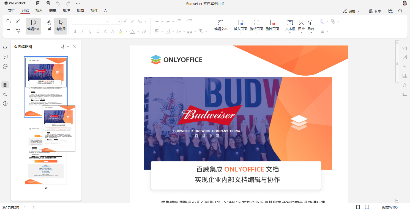Switch to the 表单 tab
This screenshot has height=211, width=410.
coord(53,11)
